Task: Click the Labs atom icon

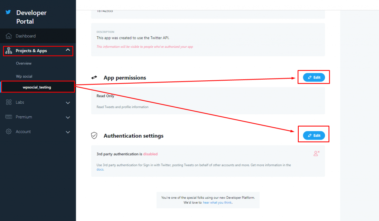Action: (9, 102)
